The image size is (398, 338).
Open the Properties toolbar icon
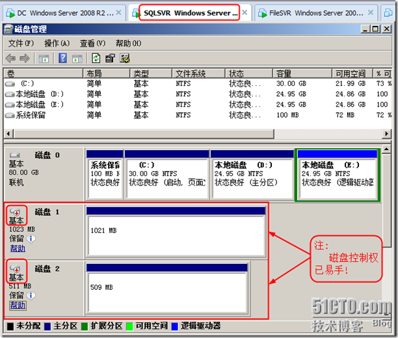[110, 58]
